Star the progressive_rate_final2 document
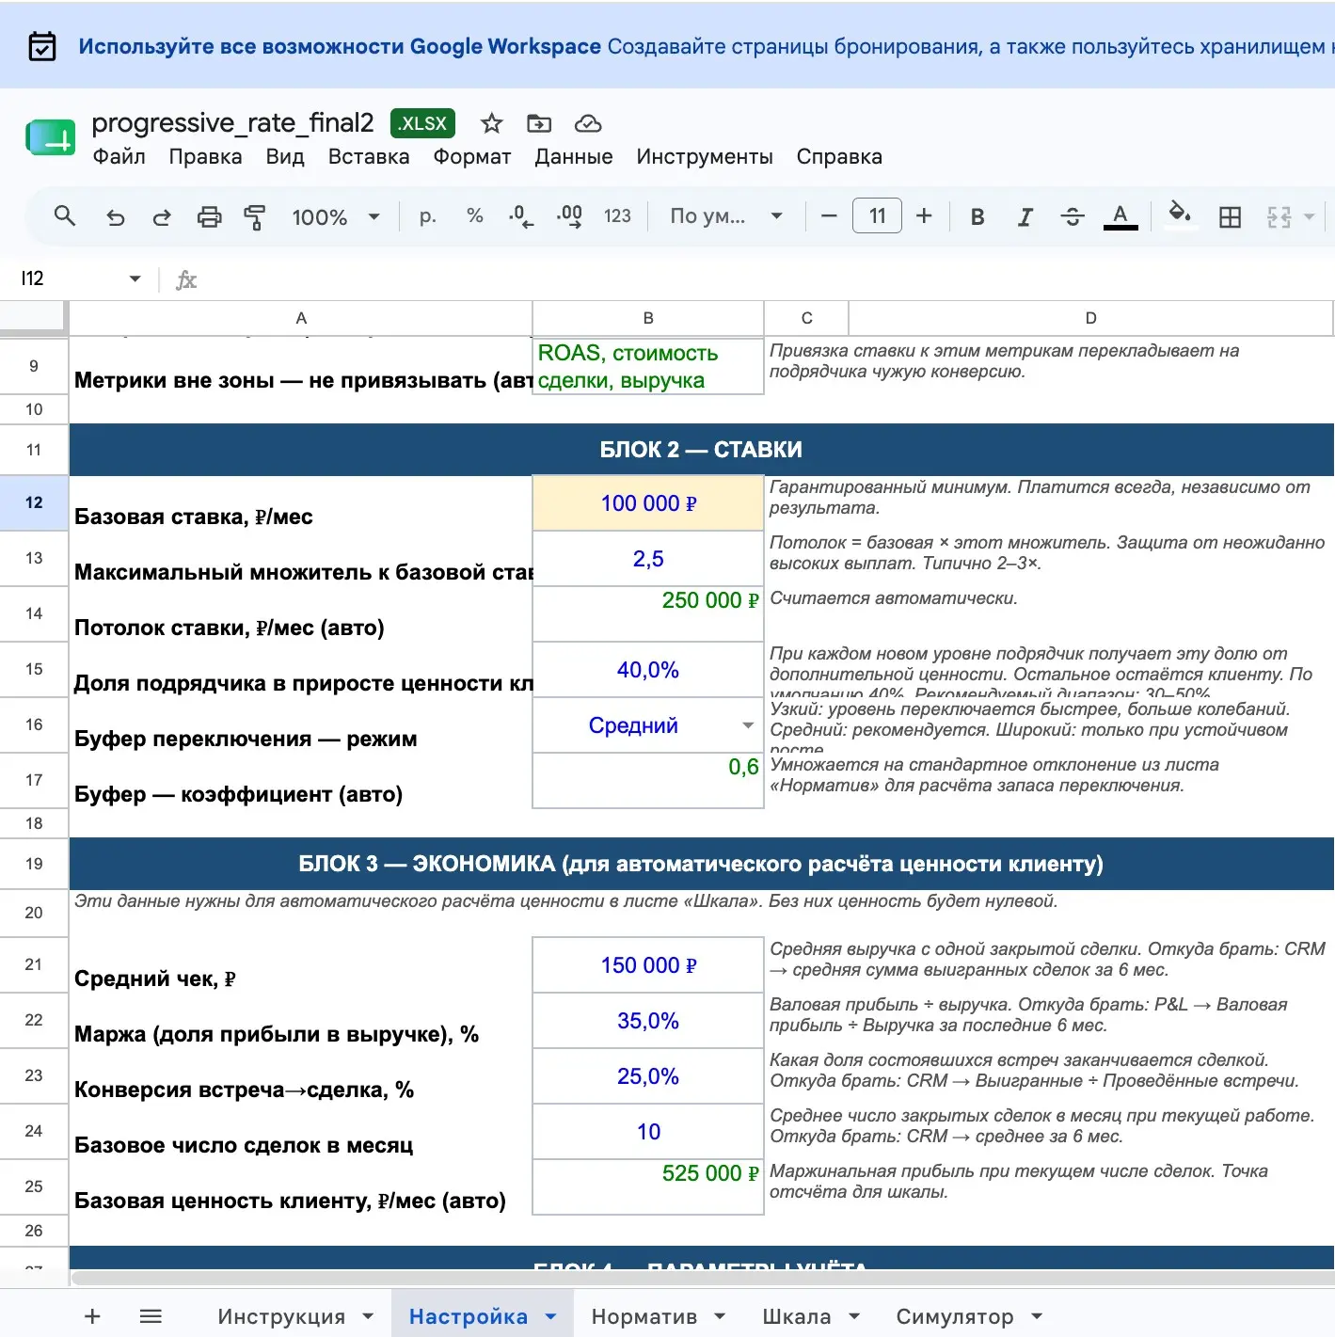1335x1337 pixels. pos(491,123)
